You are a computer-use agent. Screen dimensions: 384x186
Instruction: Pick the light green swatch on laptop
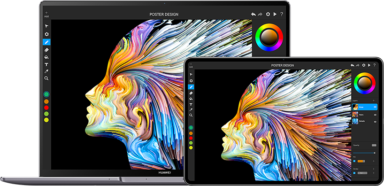46,114
